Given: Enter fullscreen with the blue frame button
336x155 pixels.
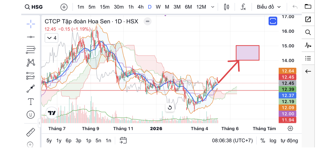Looking at the screenshot, I should 273,21.
